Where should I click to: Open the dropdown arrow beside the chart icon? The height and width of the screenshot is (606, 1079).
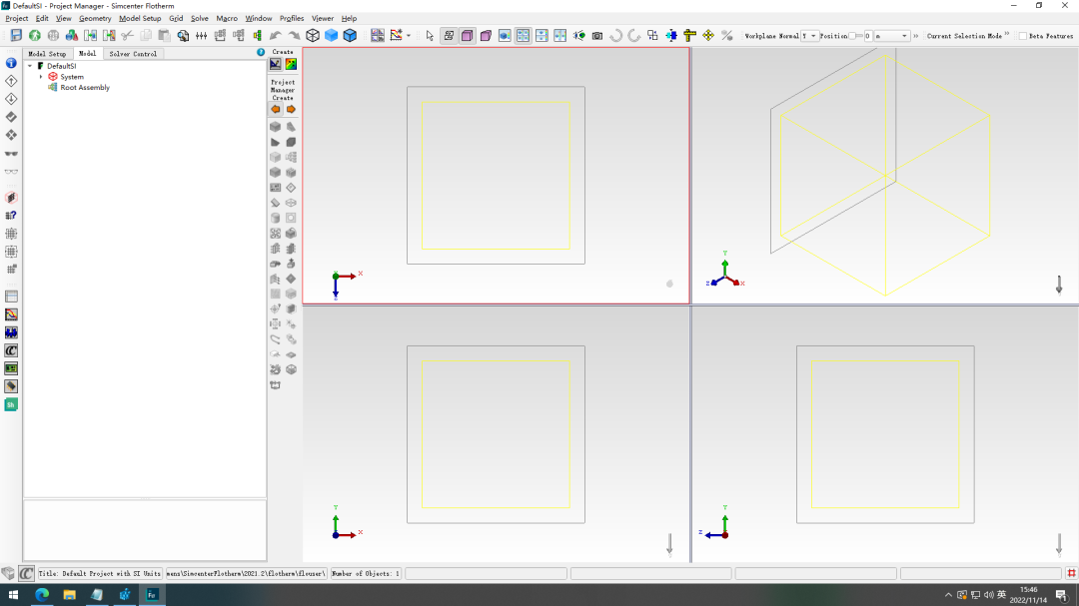click(x=409, y=36)
